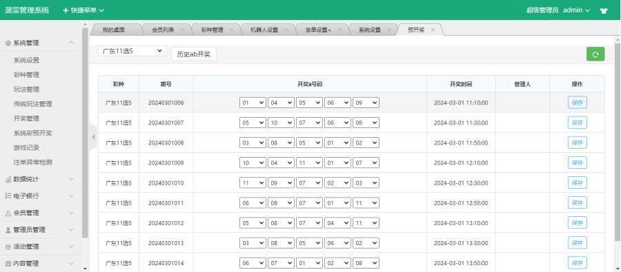
Task: Open third number dropdown for period 20240301014
Action: click(309, 263)
